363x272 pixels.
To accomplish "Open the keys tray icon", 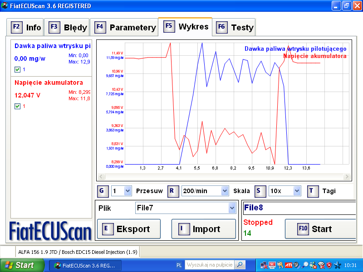I will click(280, 265).
